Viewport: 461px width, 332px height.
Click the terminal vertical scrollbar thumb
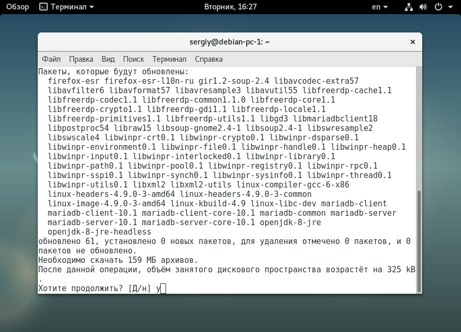point(419,241)
